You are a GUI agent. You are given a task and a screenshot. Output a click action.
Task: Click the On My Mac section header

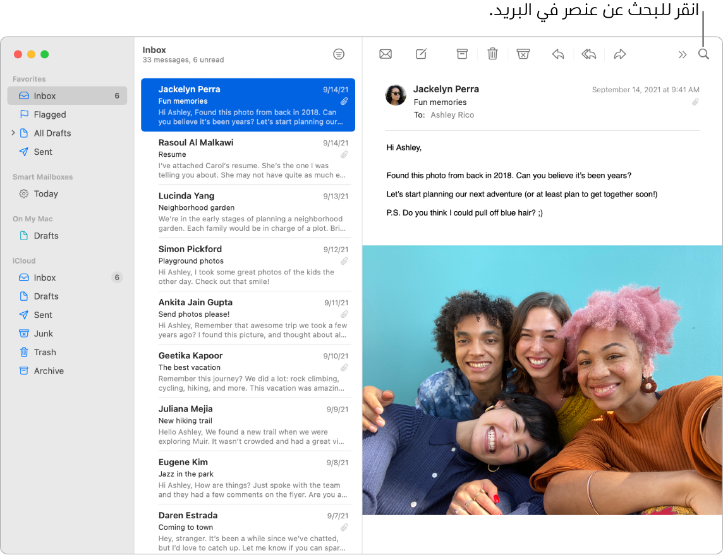pyautogui.click(x=32, y=219)
